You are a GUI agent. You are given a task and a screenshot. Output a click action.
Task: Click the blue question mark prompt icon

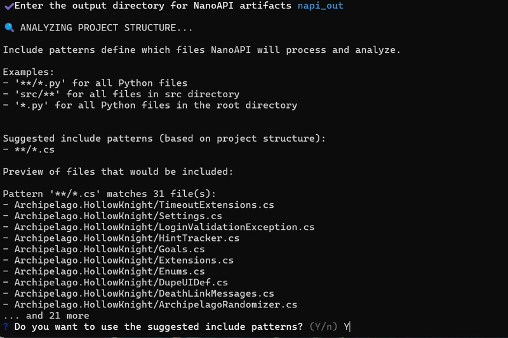click(x=6, y=327)
